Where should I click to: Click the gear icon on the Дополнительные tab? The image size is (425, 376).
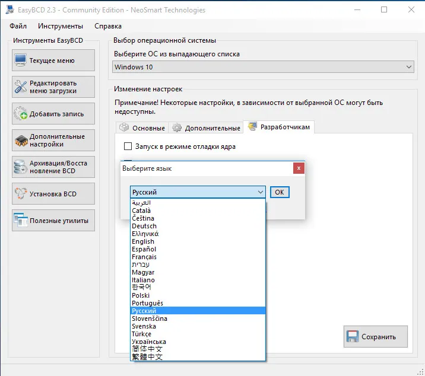tap(177, 128)
